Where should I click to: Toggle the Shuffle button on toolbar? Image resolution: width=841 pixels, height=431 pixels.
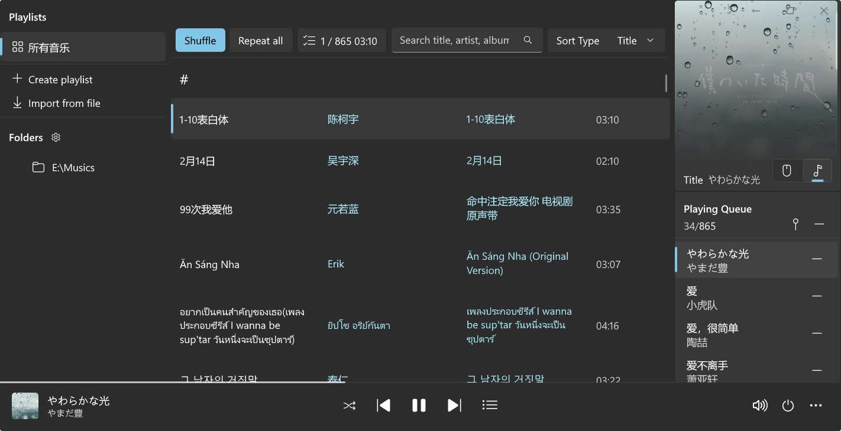[x=200, y=41]
